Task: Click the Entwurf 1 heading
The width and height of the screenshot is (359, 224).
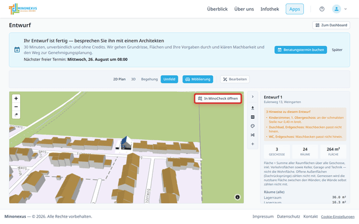Action: click(x=273, y=97)
